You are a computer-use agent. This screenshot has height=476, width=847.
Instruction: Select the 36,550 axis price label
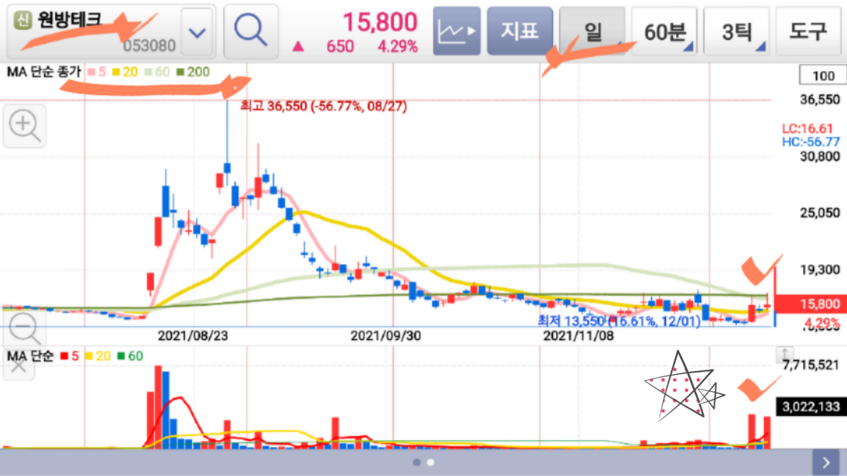820,100
